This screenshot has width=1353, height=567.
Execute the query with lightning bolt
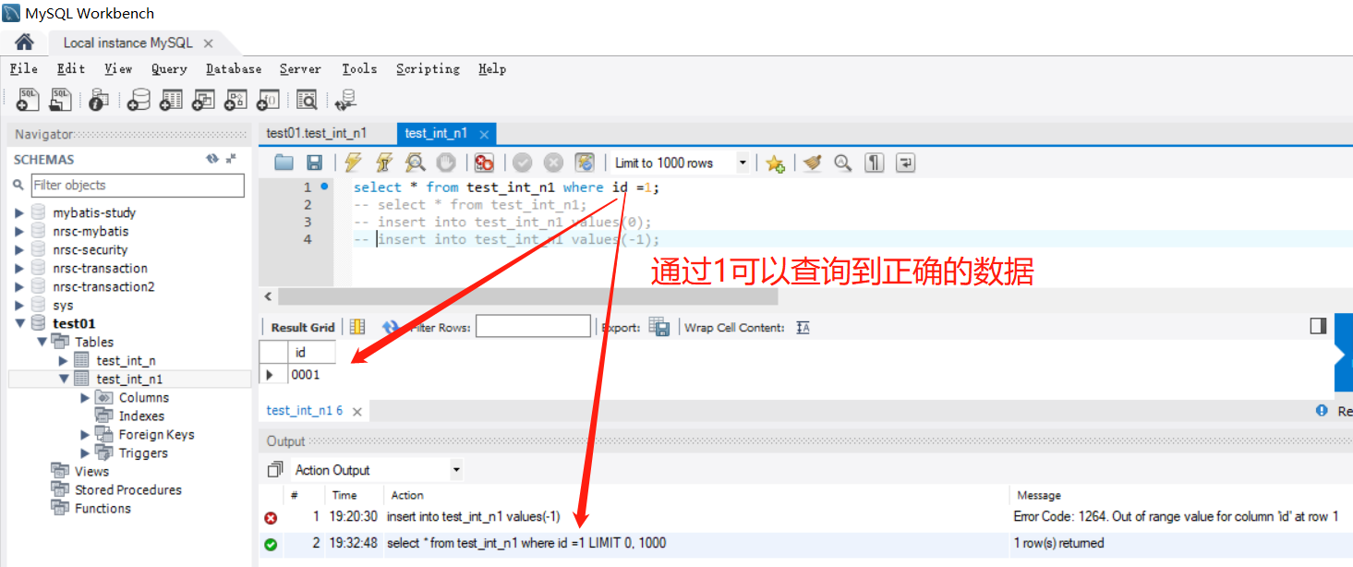tap(353, 163)
